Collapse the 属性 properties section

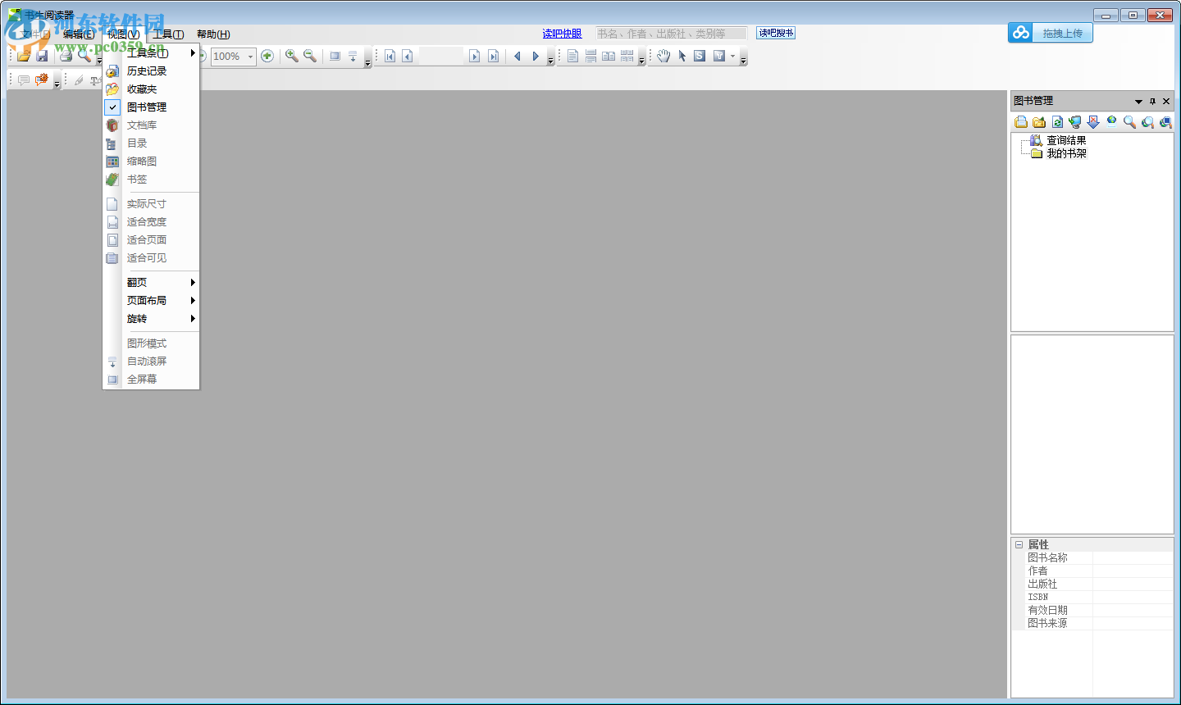click(x=1019, y=544)
